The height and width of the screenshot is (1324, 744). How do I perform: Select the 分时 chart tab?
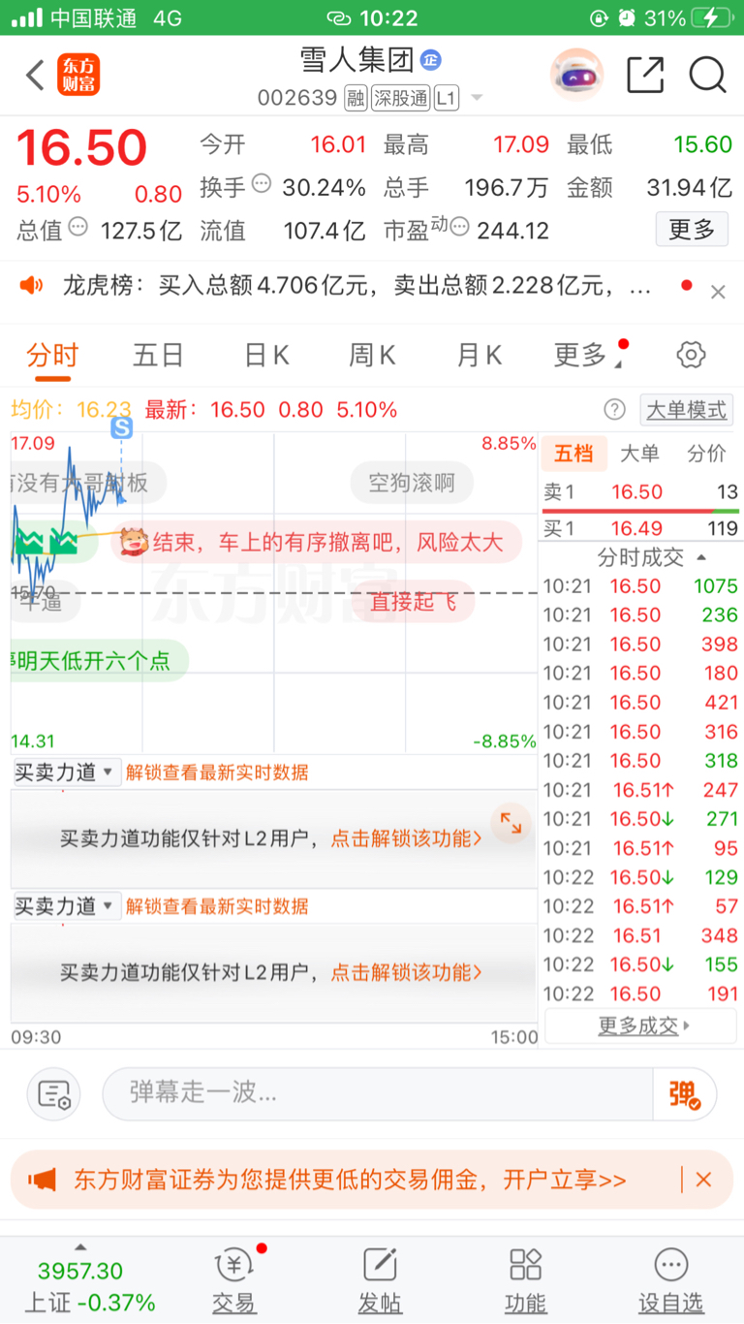[52, 355]
